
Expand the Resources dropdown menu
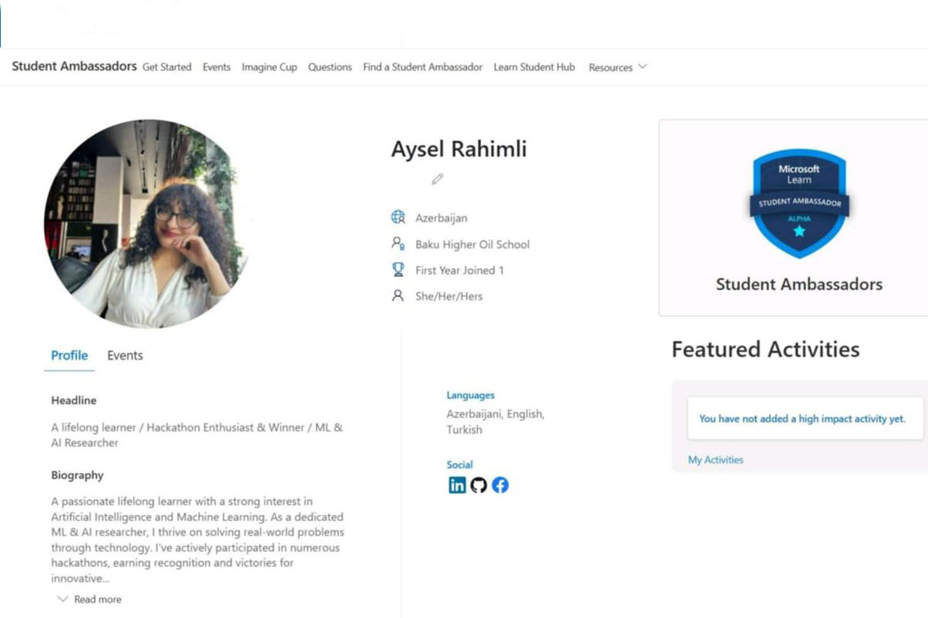click(618, 67)
